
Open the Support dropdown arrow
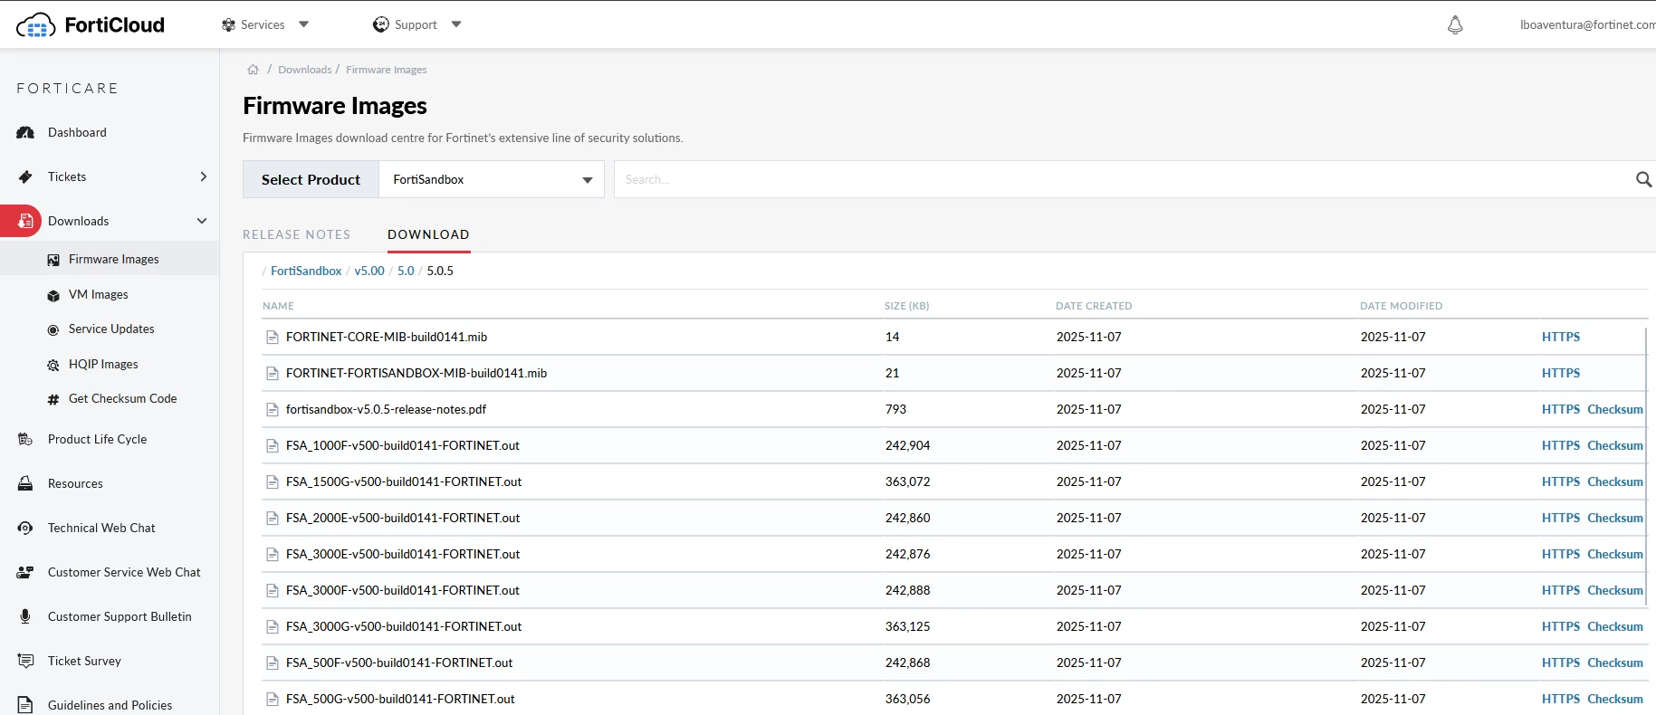click(456, 24)
